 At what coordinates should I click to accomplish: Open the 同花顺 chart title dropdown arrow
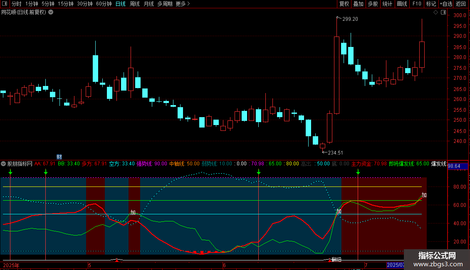point(51,12)
